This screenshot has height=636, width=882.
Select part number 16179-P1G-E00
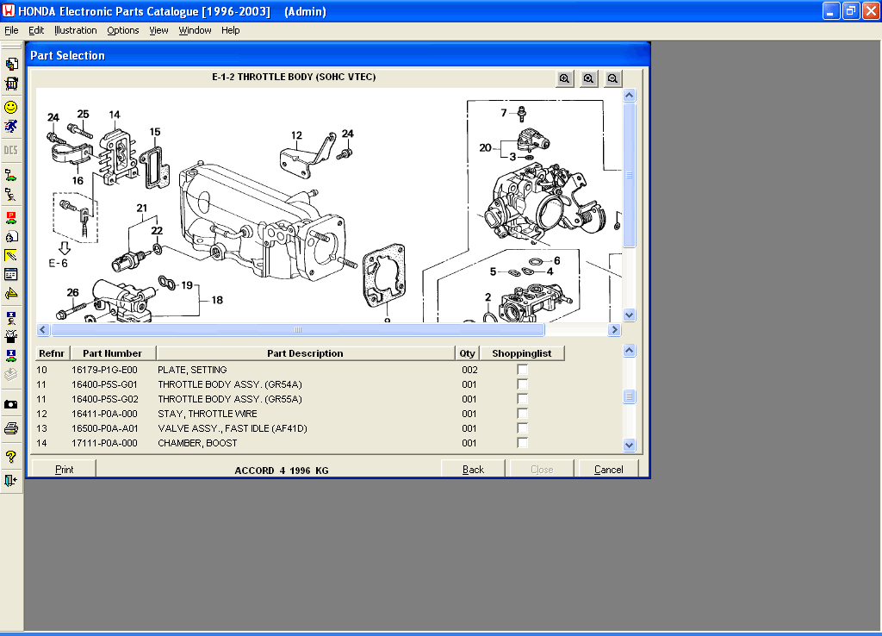[104, 370]
